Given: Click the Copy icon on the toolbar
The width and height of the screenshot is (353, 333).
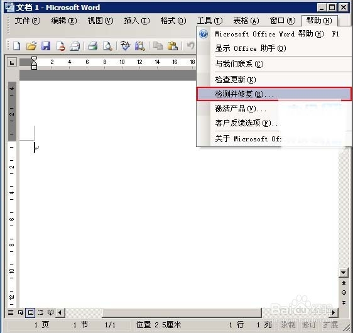Looking at the screenshot, I should tap(158, 46).
